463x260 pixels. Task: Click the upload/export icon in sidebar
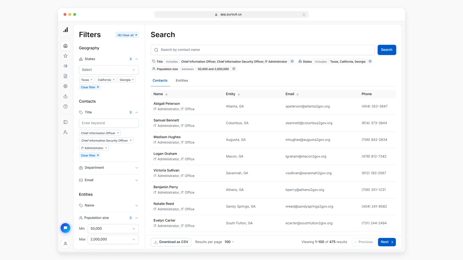click(x=65, y=96)
